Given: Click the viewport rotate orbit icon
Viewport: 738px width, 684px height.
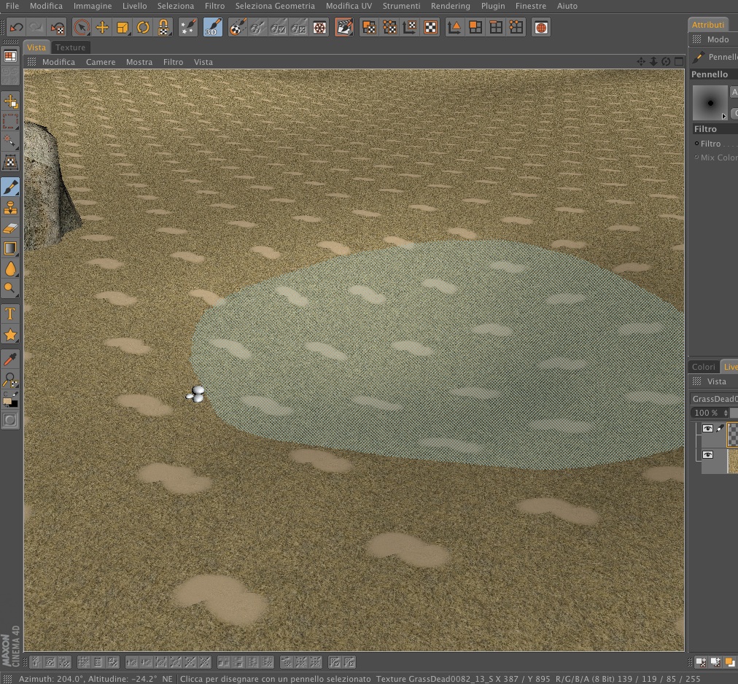Looking at the screenshot, I should pyautogui.click(x=666, y=62).
